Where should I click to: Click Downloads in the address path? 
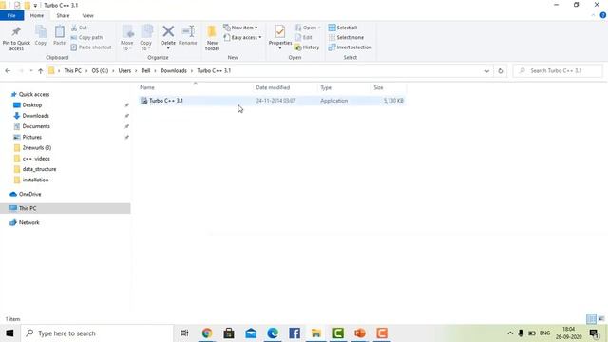173,71
